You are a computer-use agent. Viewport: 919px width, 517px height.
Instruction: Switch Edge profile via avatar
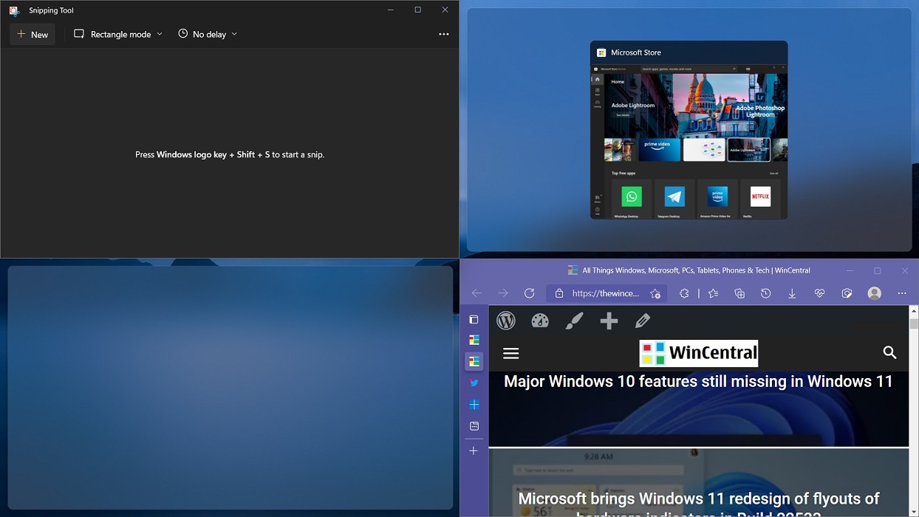(x=874, y=293)
